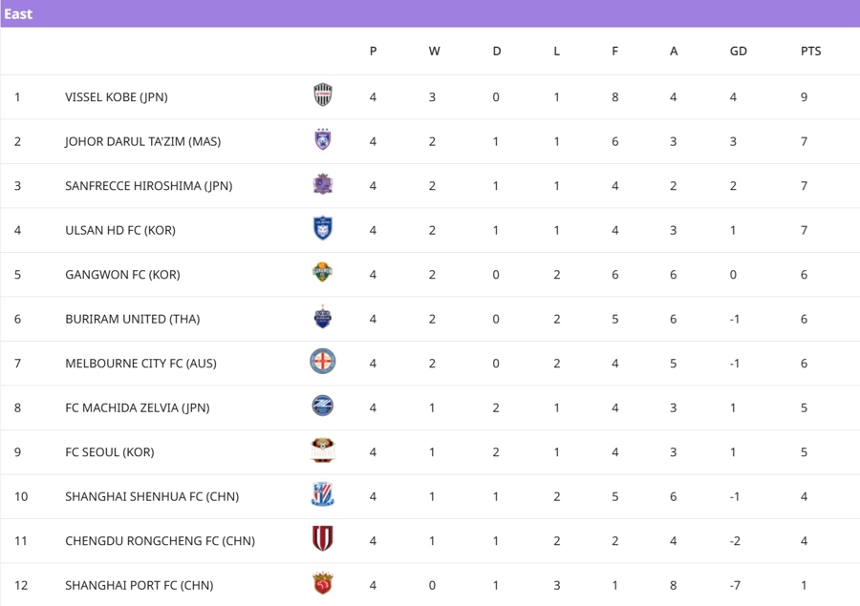The image size is (860, 606).
Task: Open the JOHOR DARUL TA'ZIM (MAS) team link
Action: point(142,141)
